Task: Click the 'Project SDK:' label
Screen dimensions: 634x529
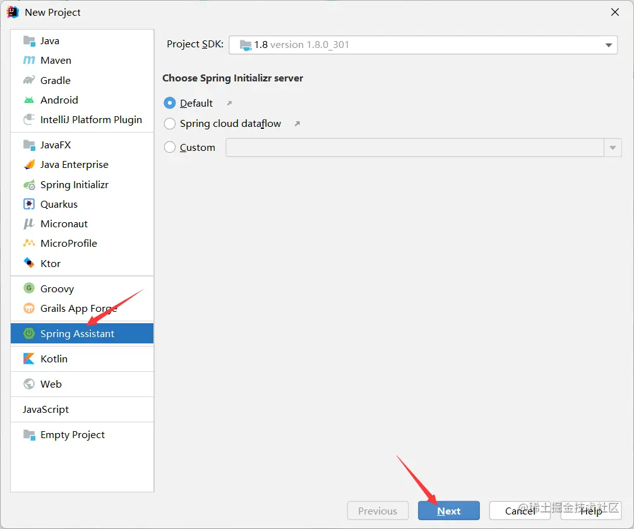Action: pyautogui.click(x=195, y=44)
